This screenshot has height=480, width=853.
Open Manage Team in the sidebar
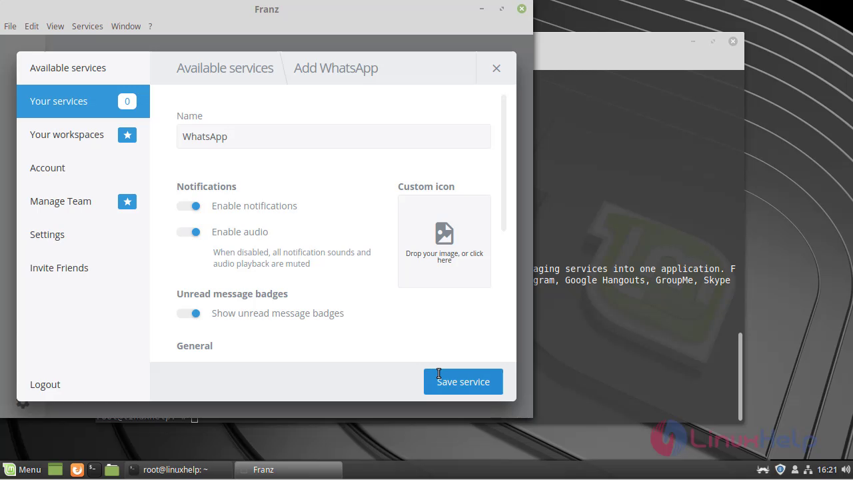83,201
